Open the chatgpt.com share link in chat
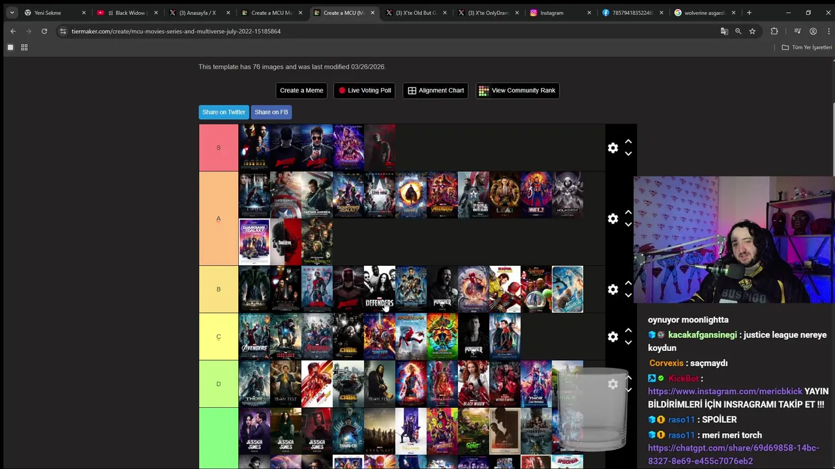835x469 pixels. [733, 455]
